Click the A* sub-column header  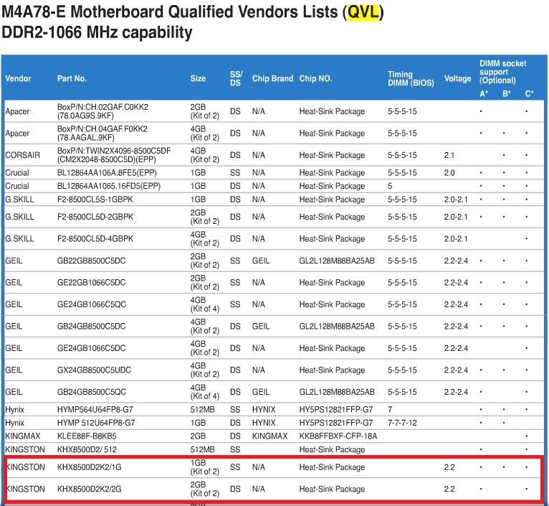pyautogui.click(x=484, y=93)
